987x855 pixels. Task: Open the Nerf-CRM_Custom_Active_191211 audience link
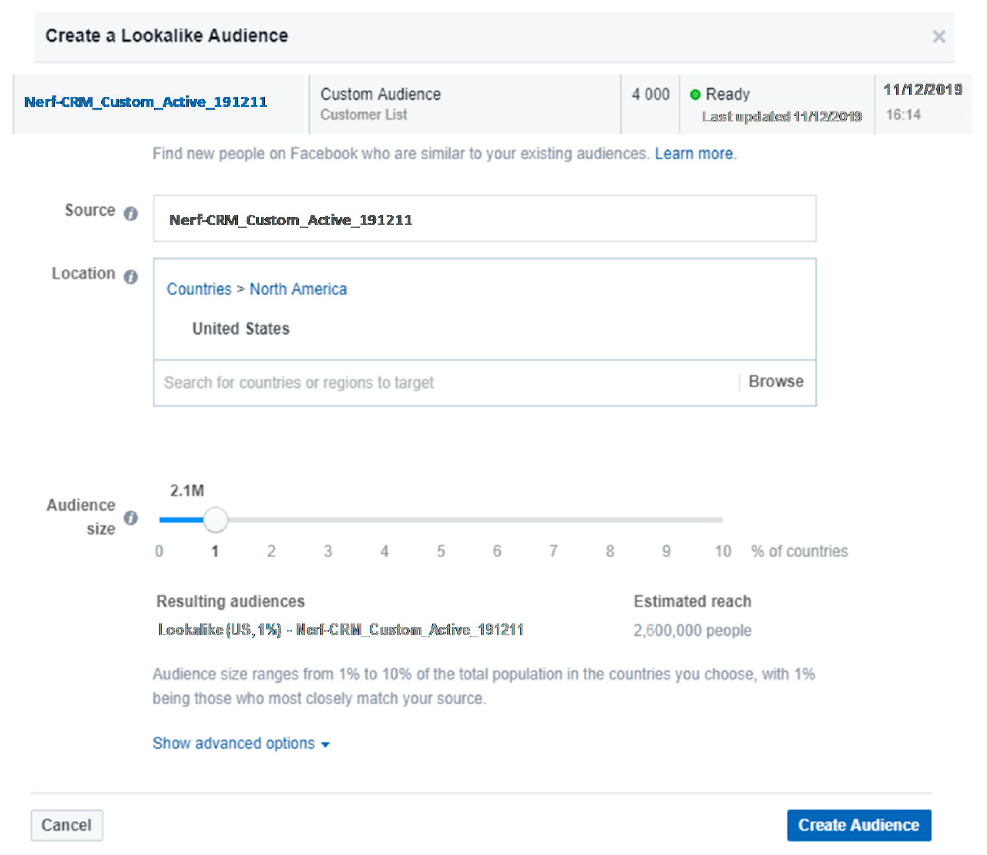tap(145, 102)
